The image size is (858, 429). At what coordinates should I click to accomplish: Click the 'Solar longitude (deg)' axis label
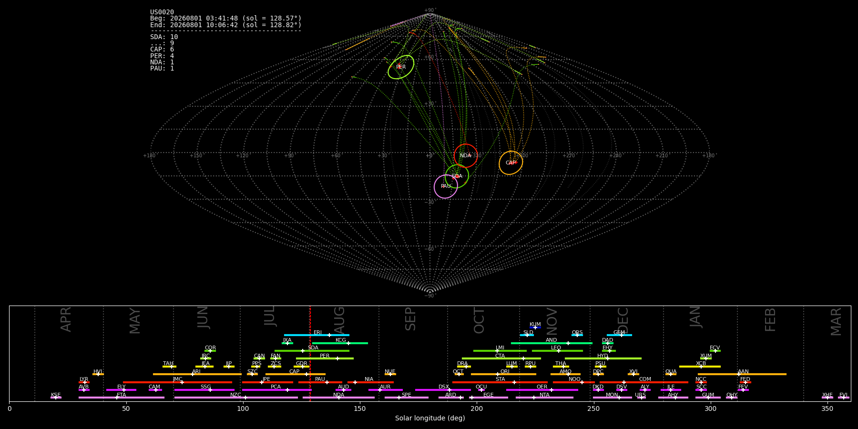(x=430, y=419)
